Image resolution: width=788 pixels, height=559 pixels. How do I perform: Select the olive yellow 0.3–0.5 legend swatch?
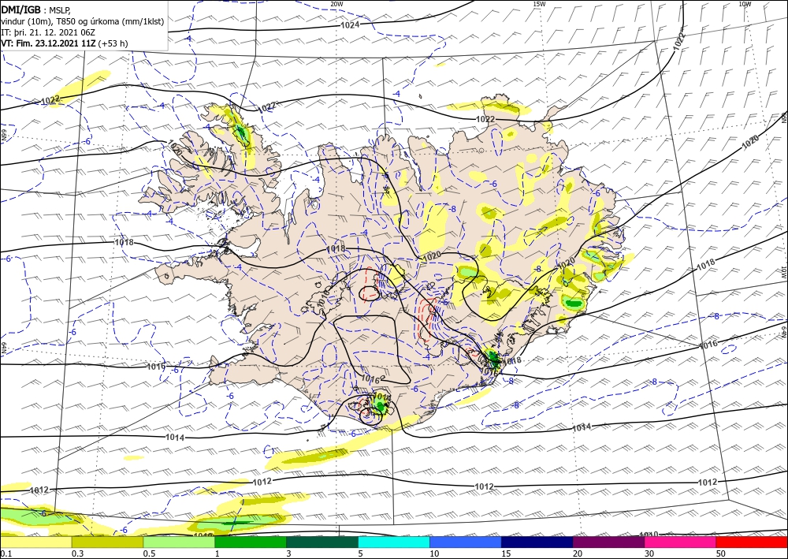pyautogui.click(x=107, y=542)
